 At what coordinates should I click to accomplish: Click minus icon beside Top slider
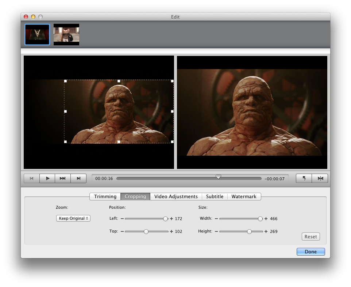click(x=122, y=231)
